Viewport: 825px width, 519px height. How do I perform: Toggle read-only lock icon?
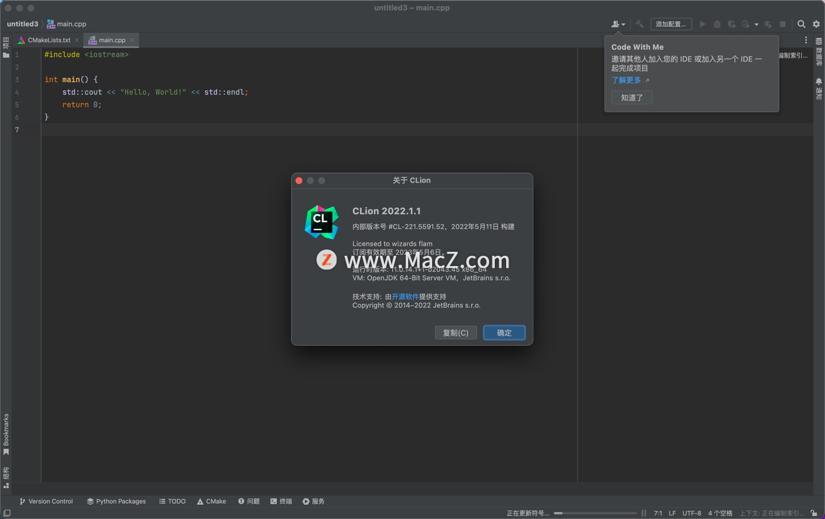tap(814, 513)
